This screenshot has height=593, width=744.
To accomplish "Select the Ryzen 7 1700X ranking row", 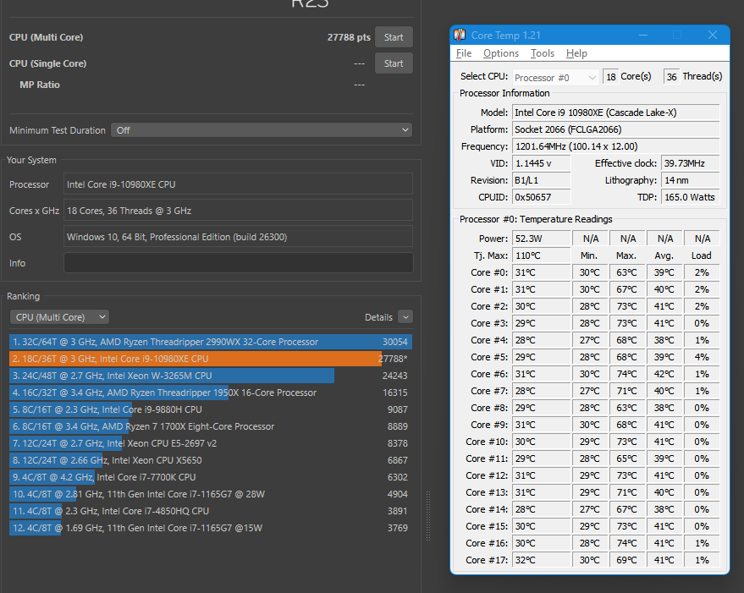I will tap(211, 426).
